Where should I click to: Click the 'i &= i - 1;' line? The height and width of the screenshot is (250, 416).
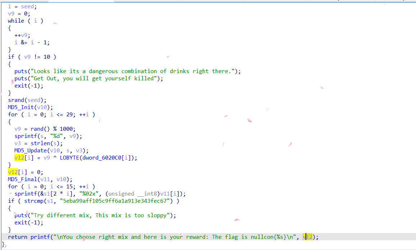point(32,42)
